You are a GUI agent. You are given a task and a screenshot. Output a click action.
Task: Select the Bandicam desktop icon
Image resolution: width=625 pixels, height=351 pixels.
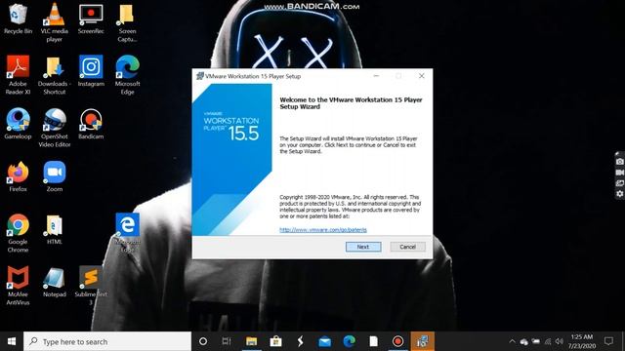coord(91,124)
